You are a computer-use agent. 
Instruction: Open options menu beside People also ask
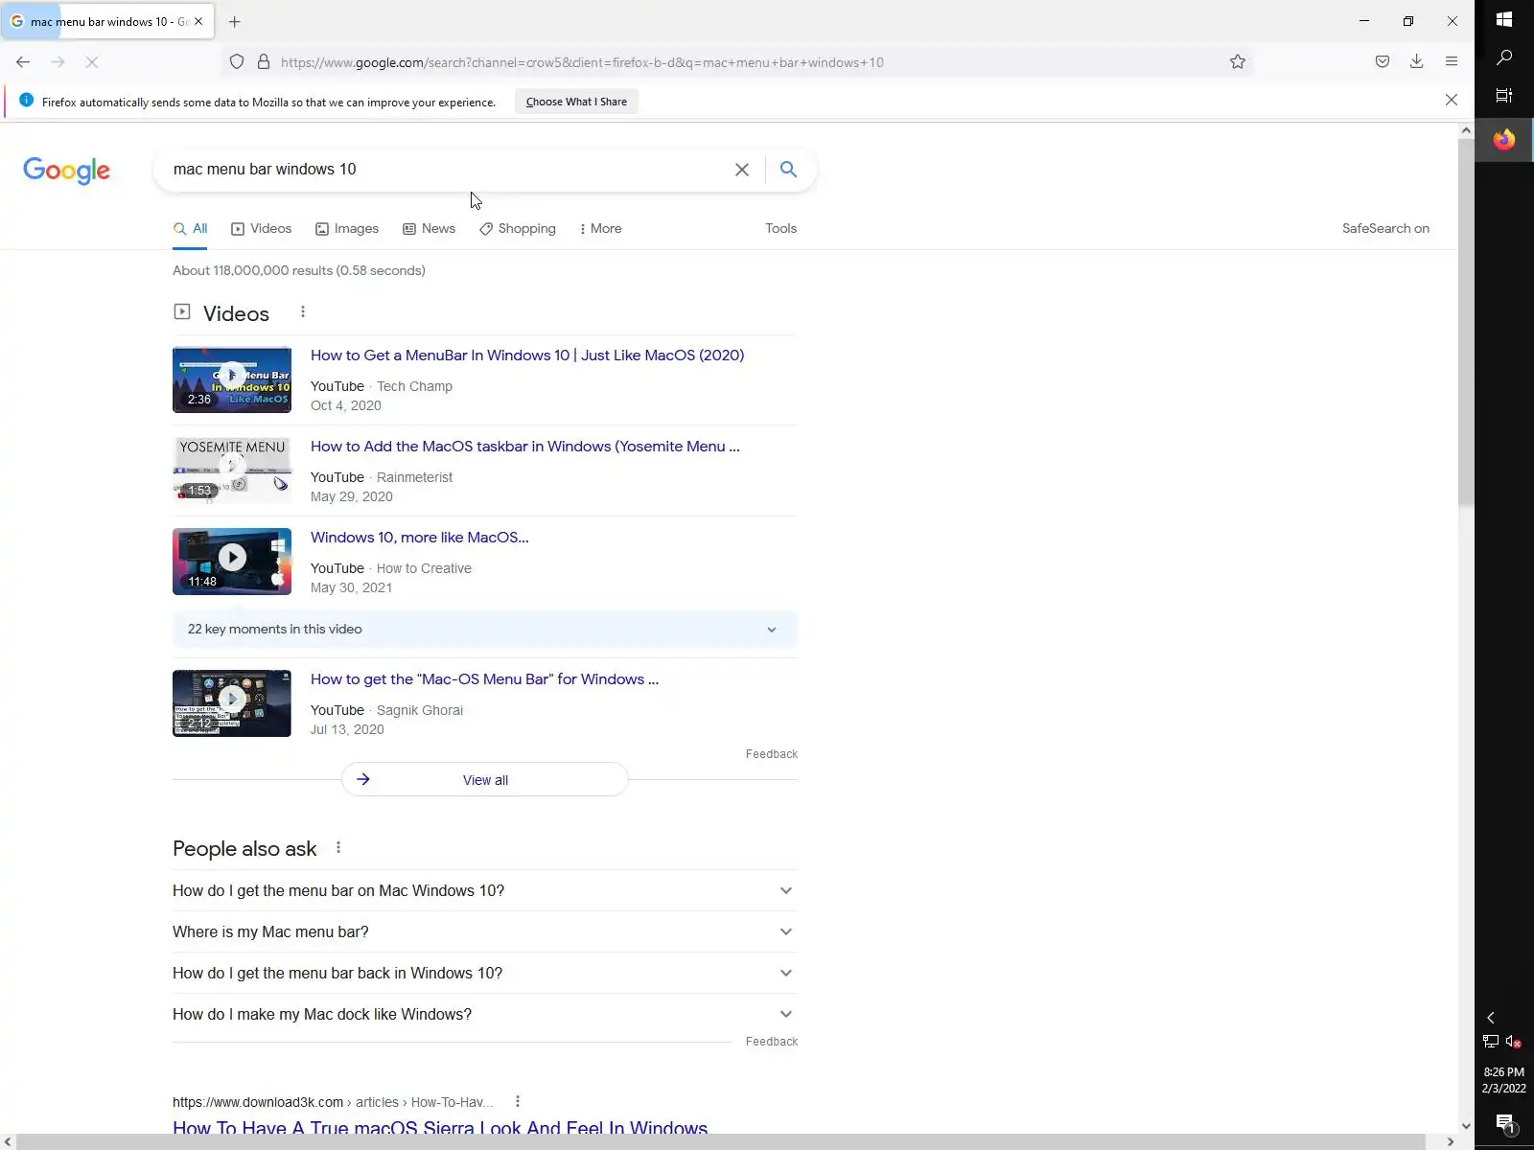338,848
